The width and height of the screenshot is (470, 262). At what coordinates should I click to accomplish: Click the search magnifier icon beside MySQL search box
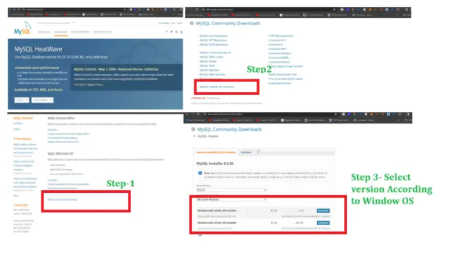pyautogui.click(x=73, y=23)
